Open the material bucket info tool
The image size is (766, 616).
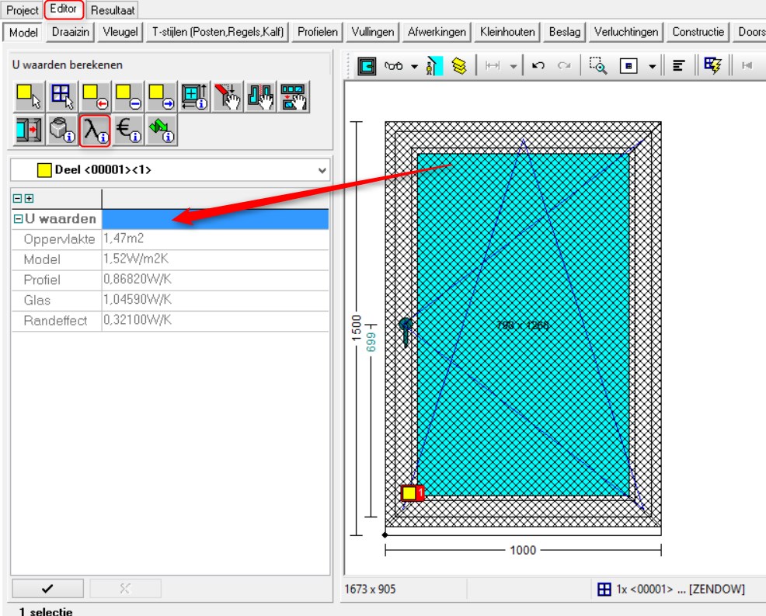(x=62, y=130)
